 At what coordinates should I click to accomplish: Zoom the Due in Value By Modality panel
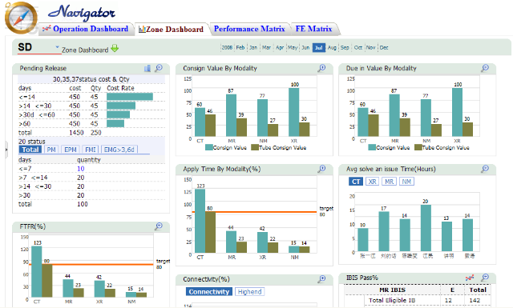coord(485,68)
